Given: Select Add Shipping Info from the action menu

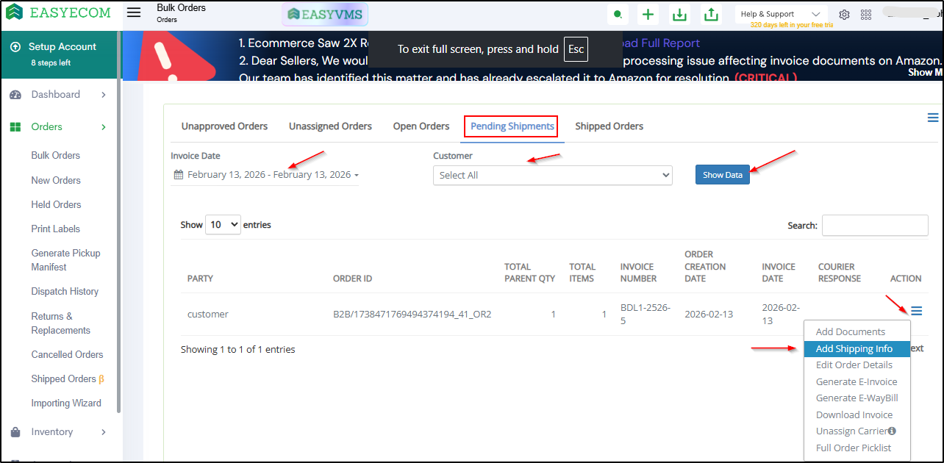Looking at the screenshot, I should [854, 349].
